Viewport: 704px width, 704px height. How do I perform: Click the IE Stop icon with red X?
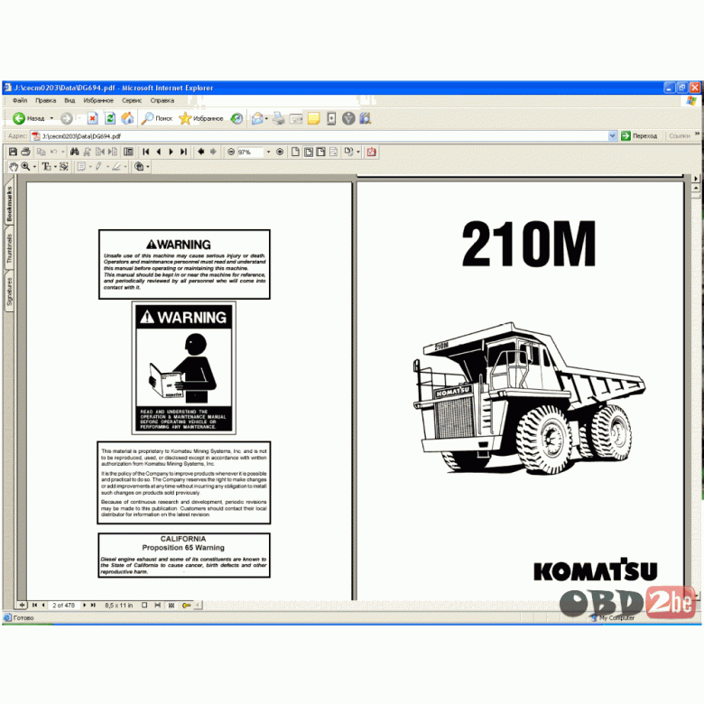[92, 118]
